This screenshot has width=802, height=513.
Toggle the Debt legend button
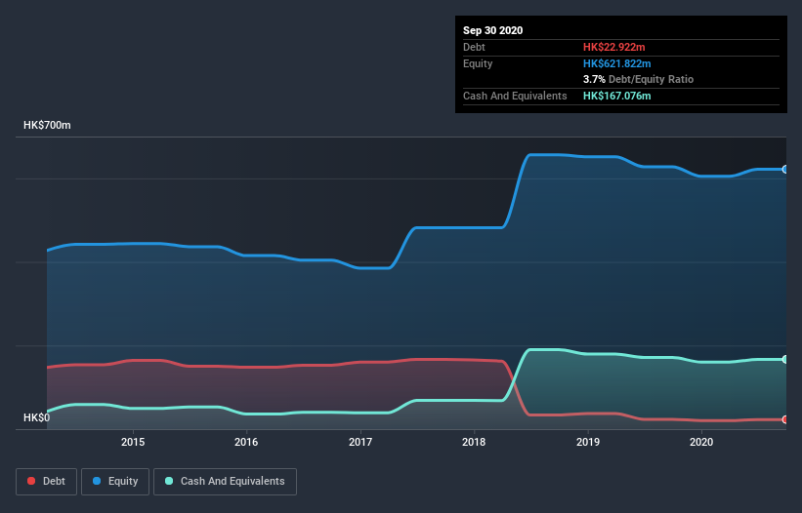[x=46, y=482]
